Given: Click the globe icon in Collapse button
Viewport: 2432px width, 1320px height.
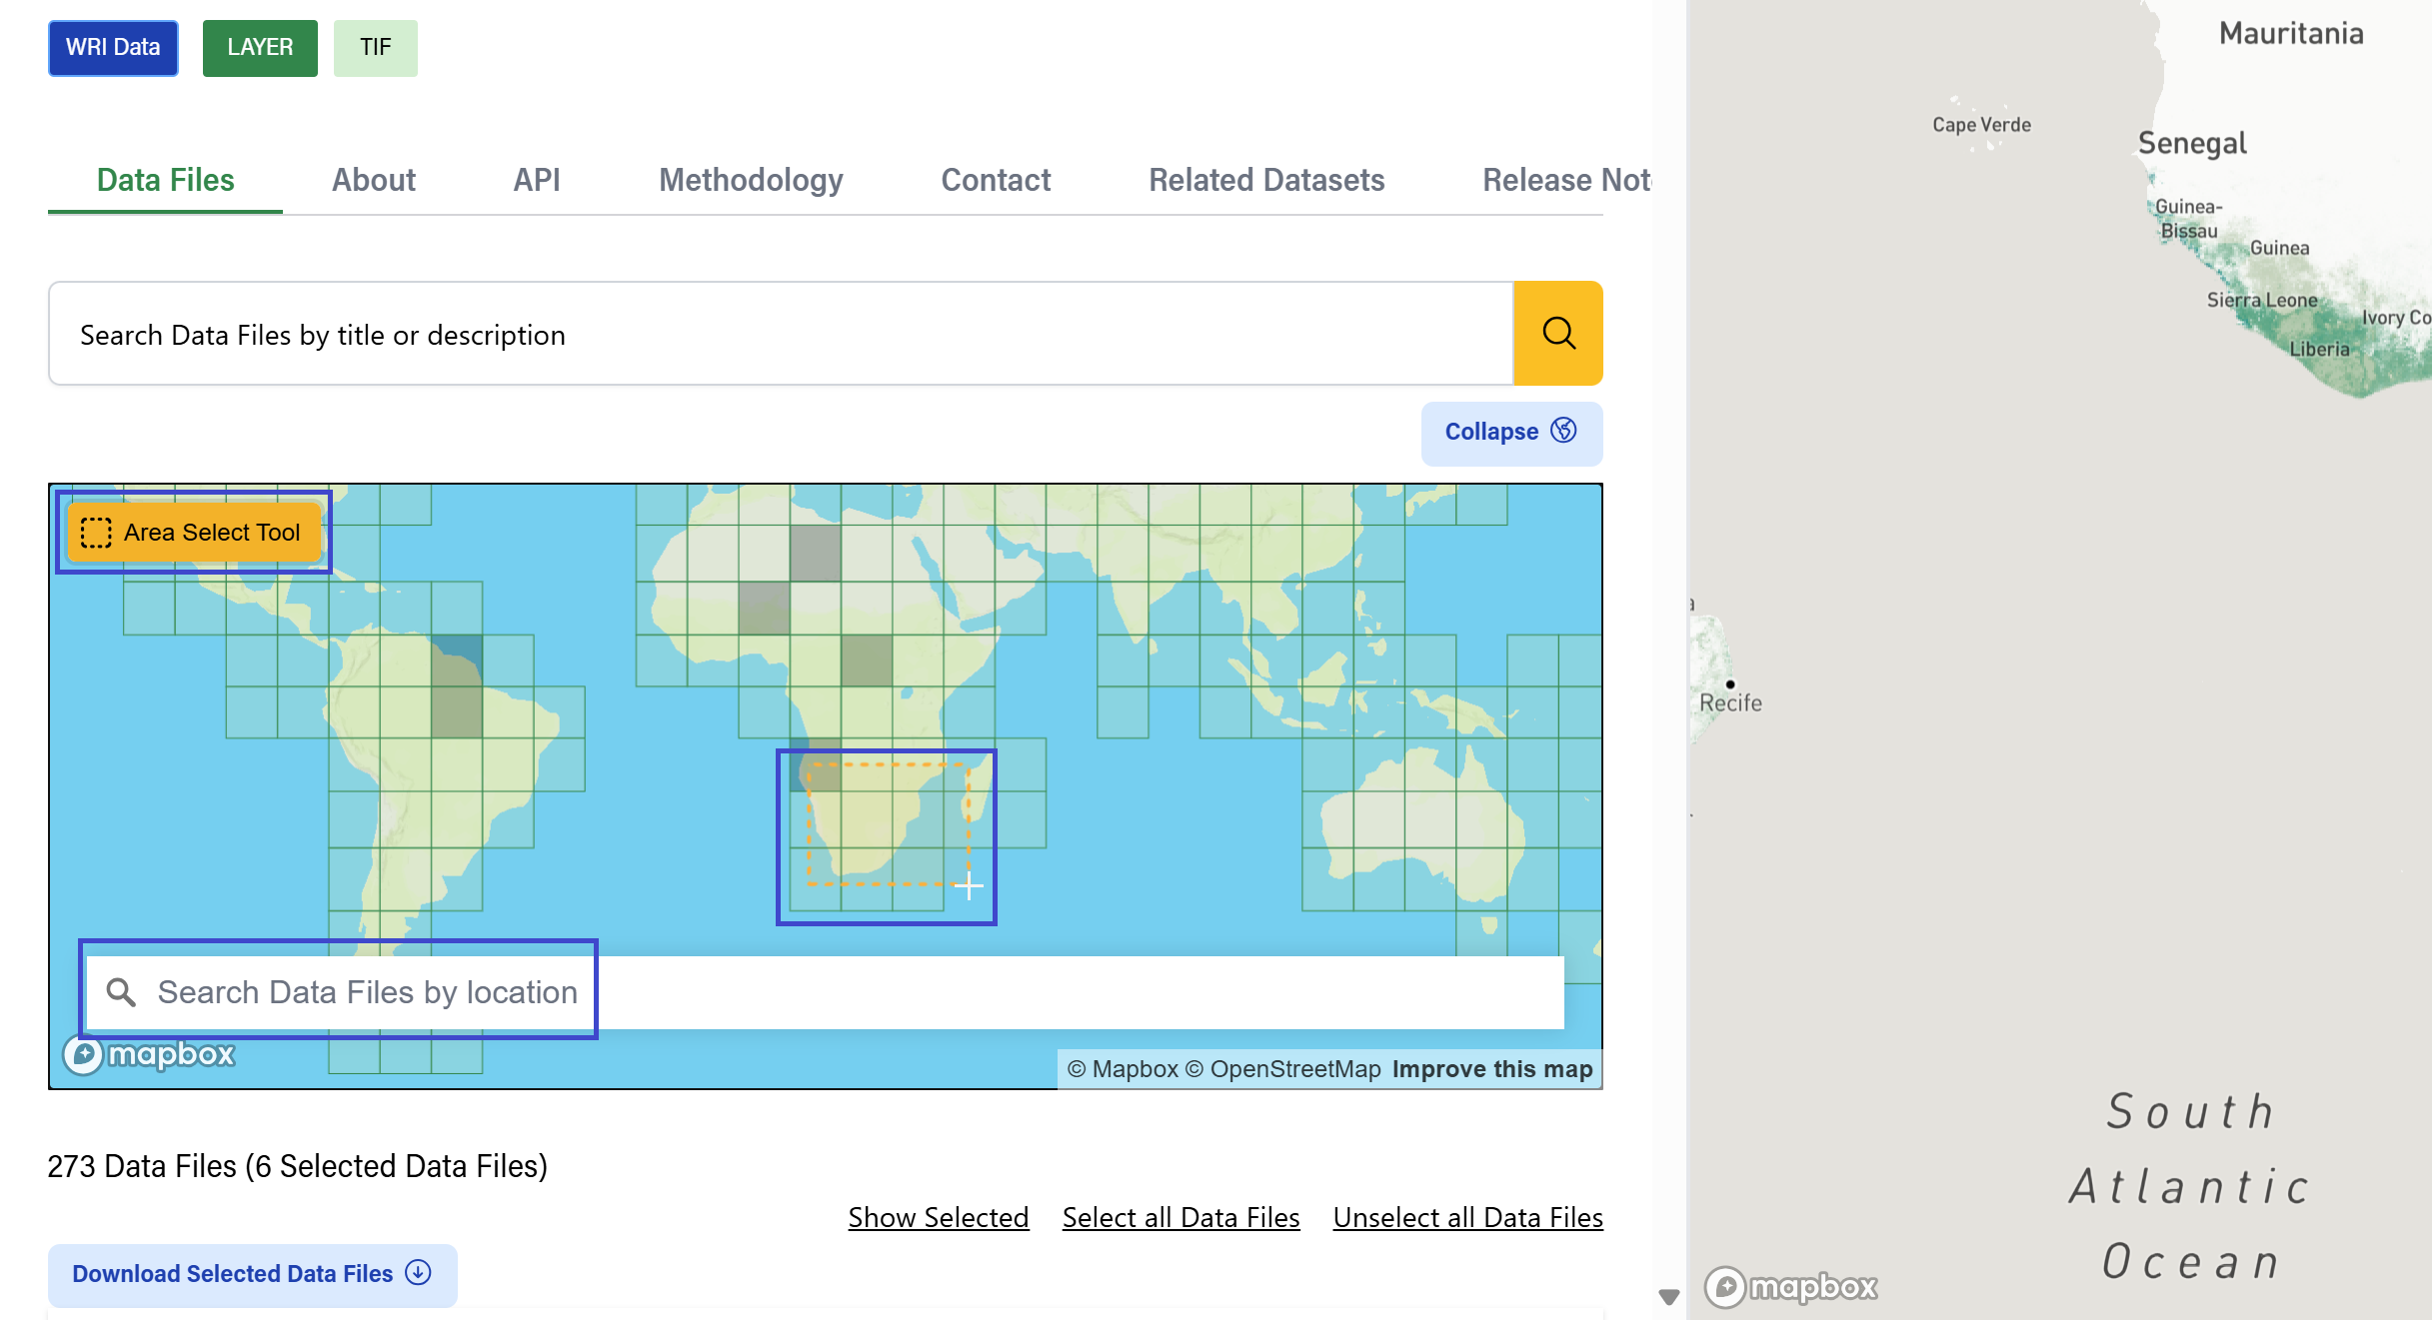Looking at the screenshot, I should pyautogui.click(x=1563, y=431).
